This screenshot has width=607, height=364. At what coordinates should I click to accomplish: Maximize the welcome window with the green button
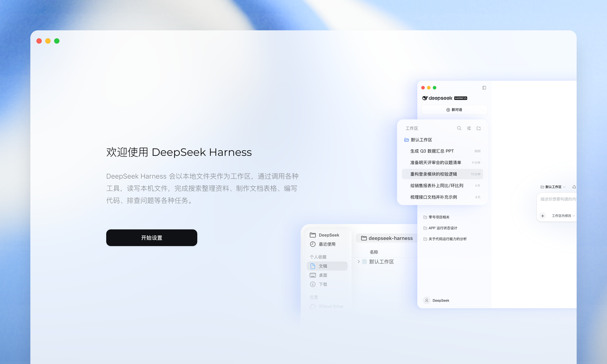tap(57, 41)
